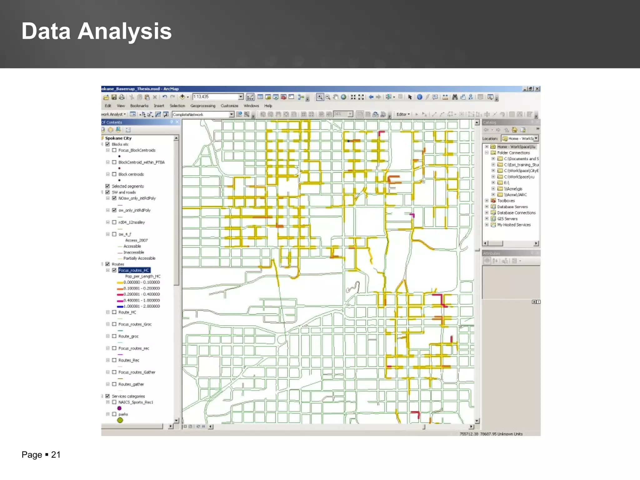
Task: Enable the Block centroids layer checkbox
Action: pos(114,174)
